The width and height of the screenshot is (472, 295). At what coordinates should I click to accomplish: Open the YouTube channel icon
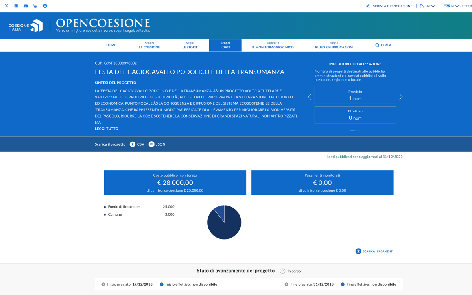click(x=26, y=6)
